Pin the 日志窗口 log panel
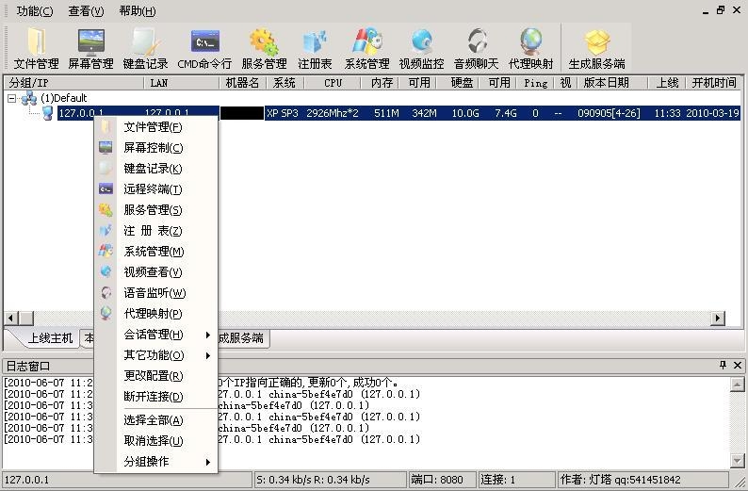 [724, 365]
